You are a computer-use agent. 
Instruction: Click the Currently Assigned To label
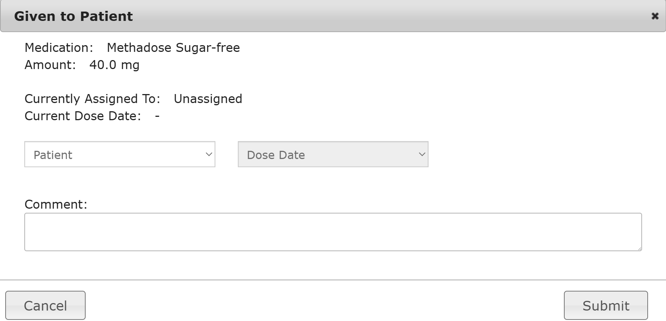pyautogui.click(x=92, y=99)
